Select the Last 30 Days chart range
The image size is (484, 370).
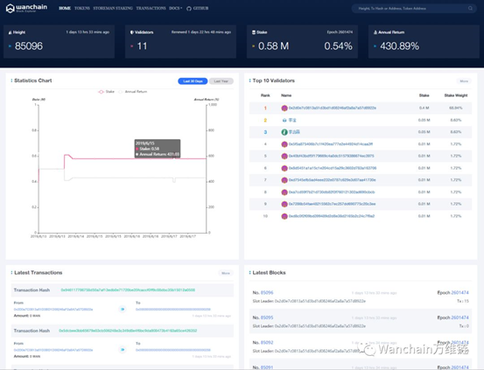193,81
